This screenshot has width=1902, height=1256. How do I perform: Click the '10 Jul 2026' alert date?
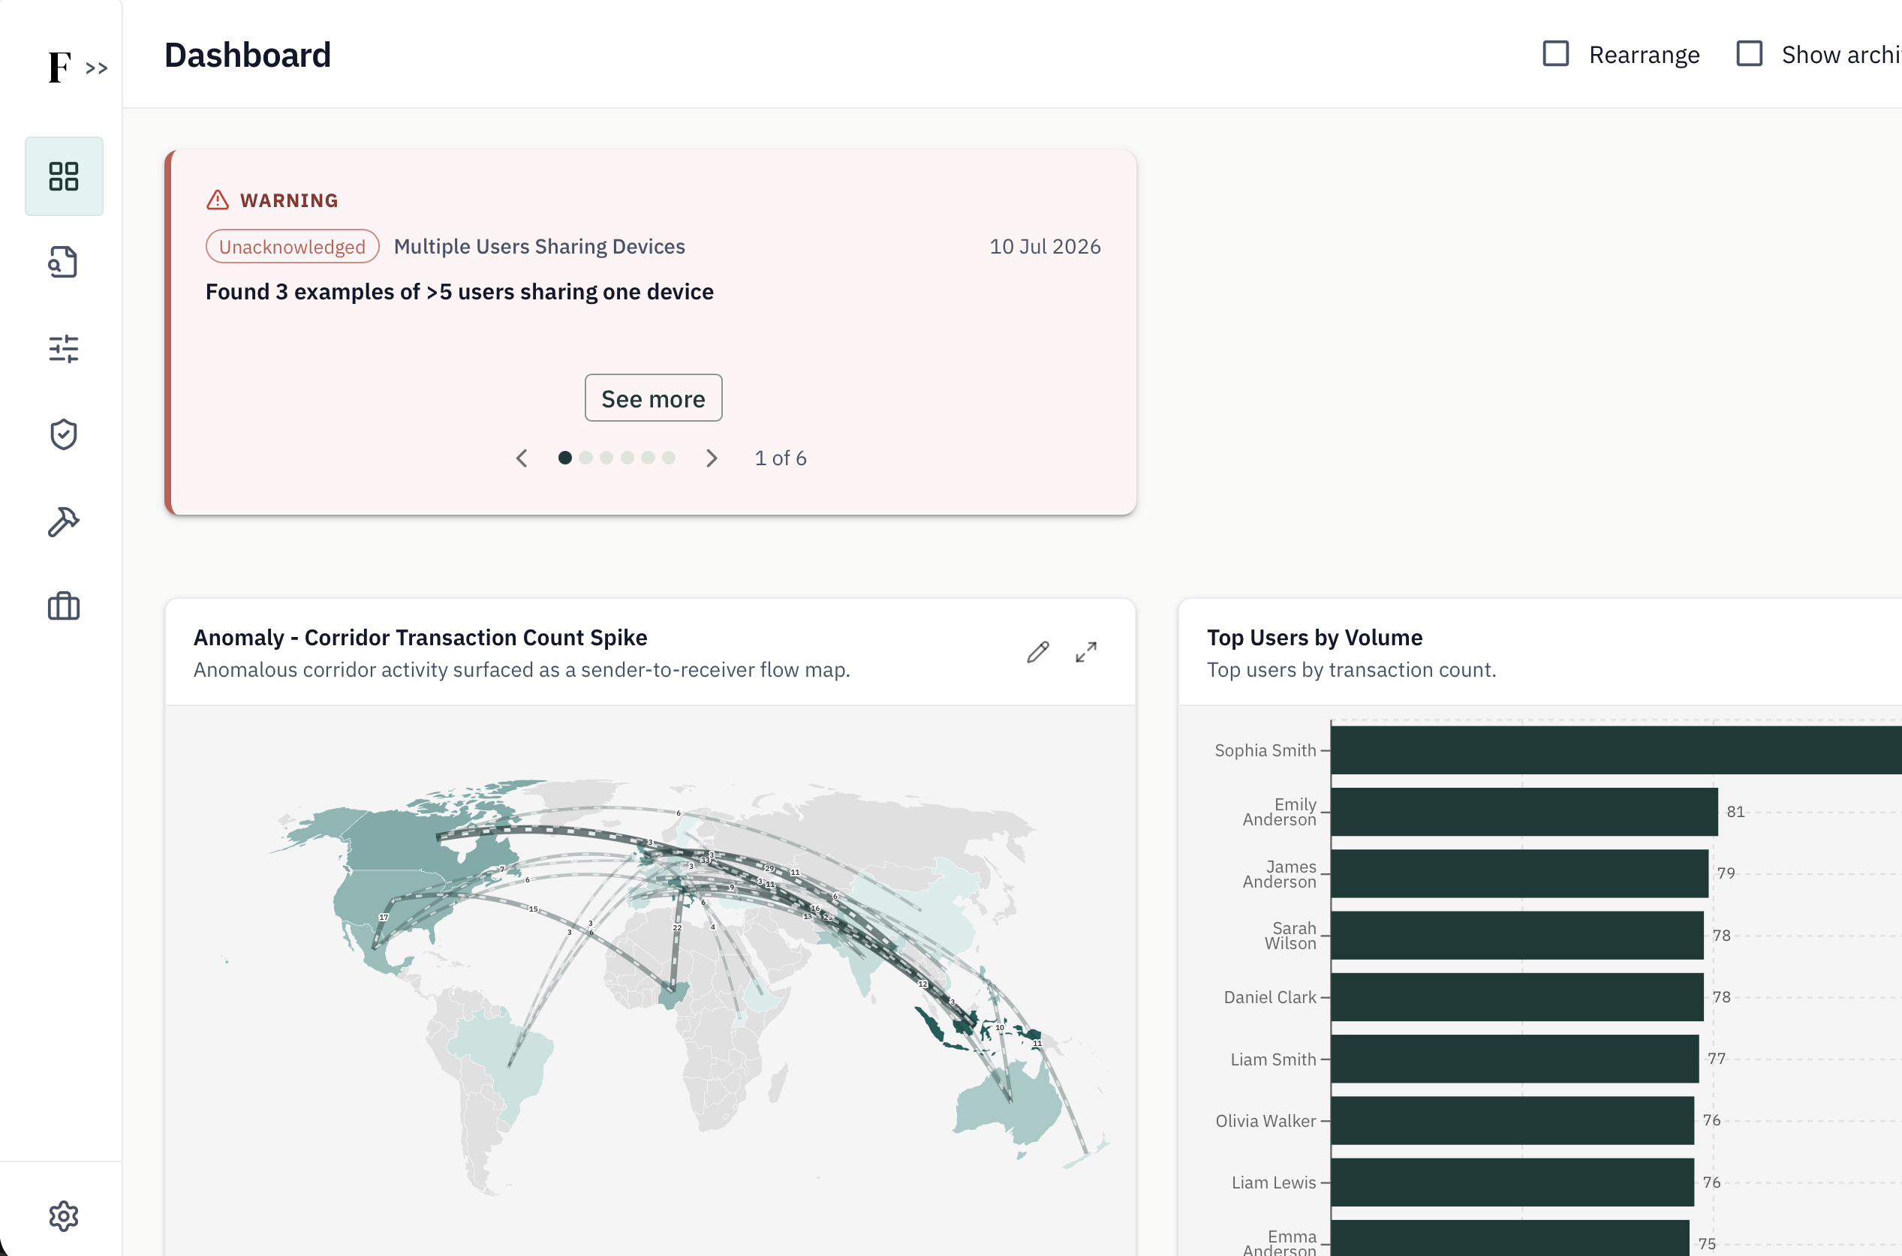pos(1045,247)
